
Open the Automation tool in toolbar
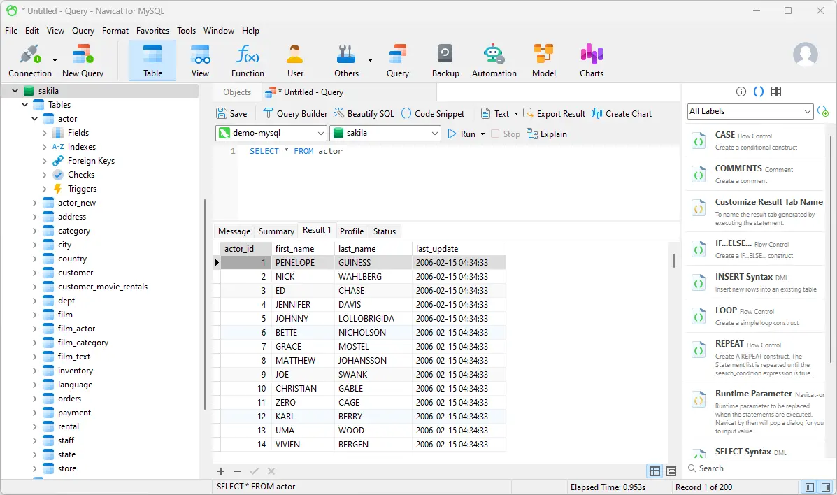point(494,60)
